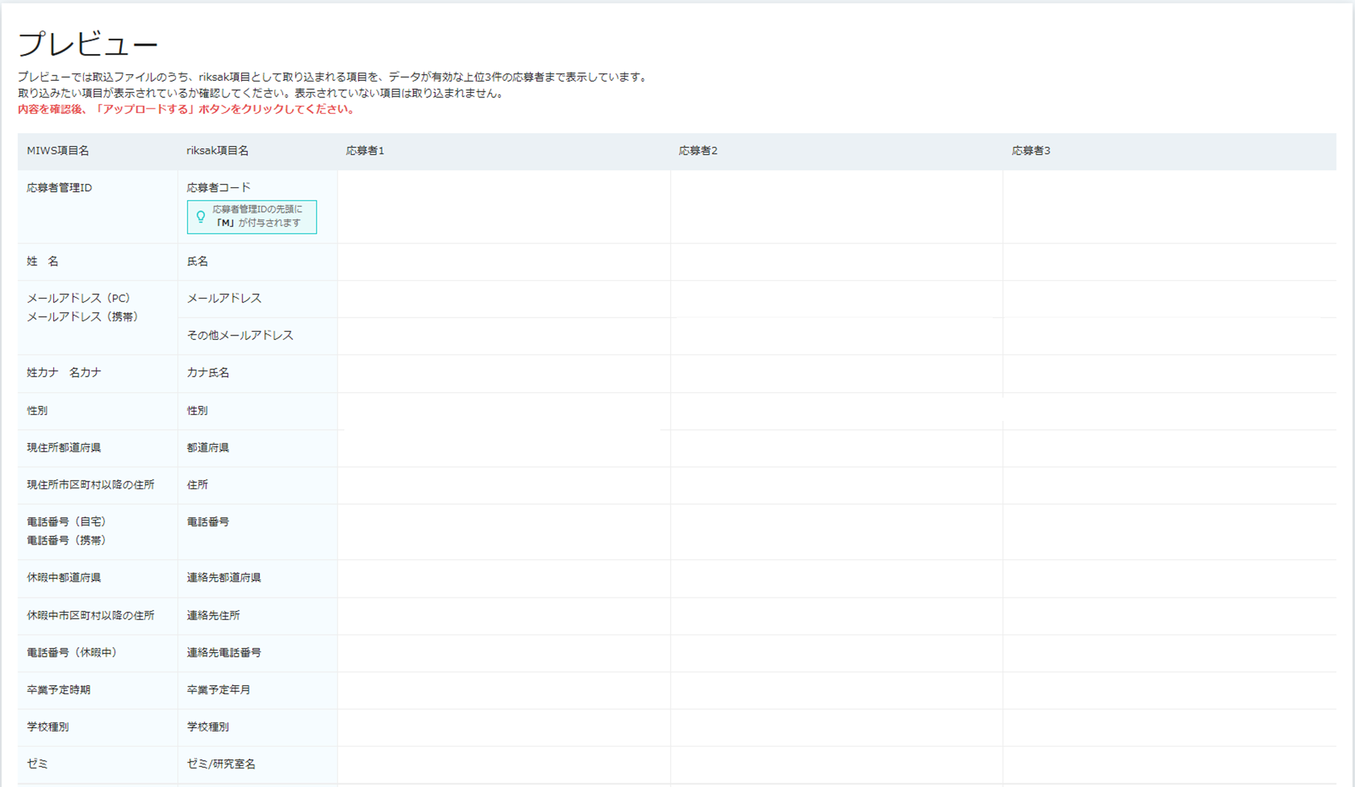Click the メールアドレス（携帯） label
The image size is (1355, 787).
click(82, 317)
